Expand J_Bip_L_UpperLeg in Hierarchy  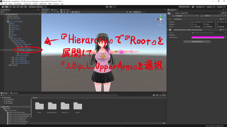pyautogui.click(x=11, y=58)
